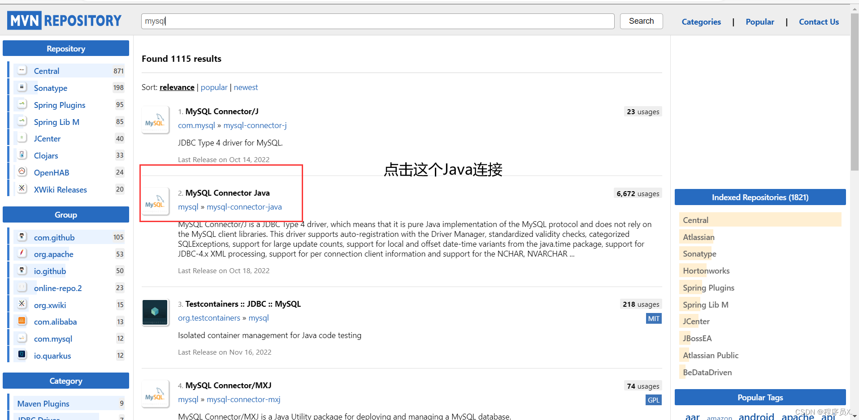859x420 pixels.
Task: Click the page vertical scrollbar
Action: [x=855, y=93]
